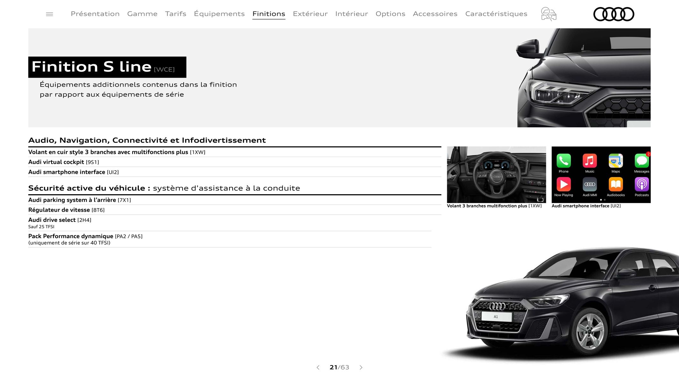
Task: Click the Podcasts icon in CarPlay image
Action: 642,184
